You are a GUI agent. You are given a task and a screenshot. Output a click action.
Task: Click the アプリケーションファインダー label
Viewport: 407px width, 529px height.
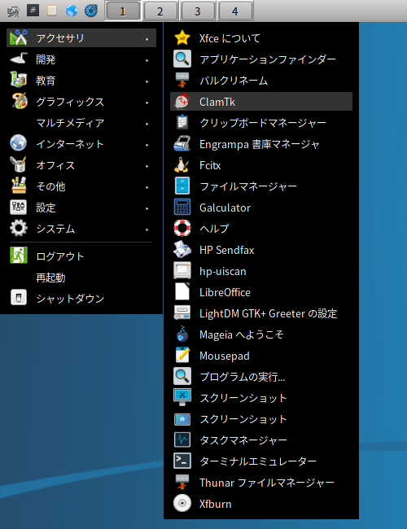coord(268,59)
